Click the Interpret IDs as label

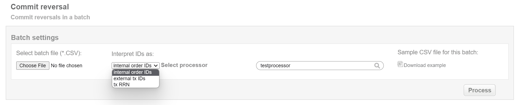pyautogui.click(x=133, y=54)
